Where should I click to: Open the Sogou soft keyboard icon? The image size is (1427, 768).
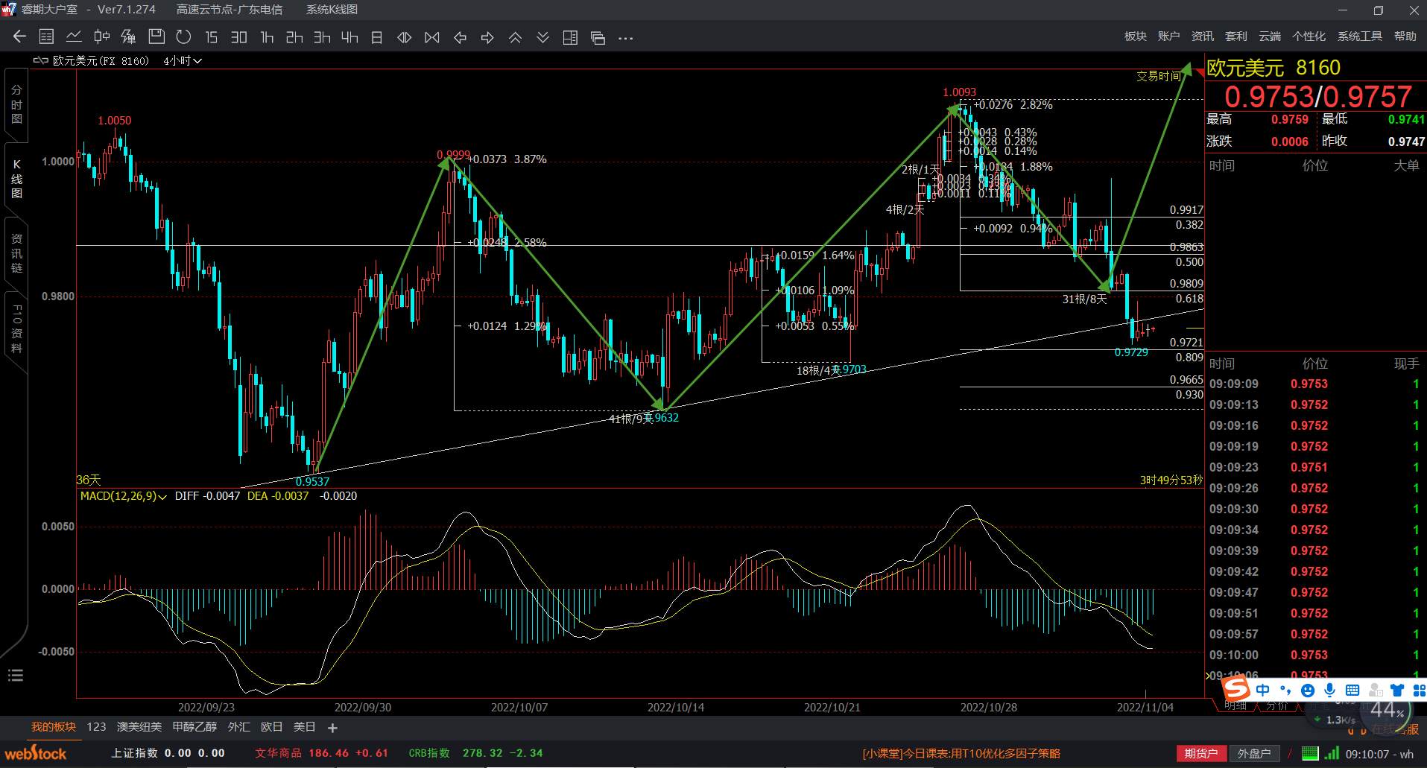[x=1352, y=691]
